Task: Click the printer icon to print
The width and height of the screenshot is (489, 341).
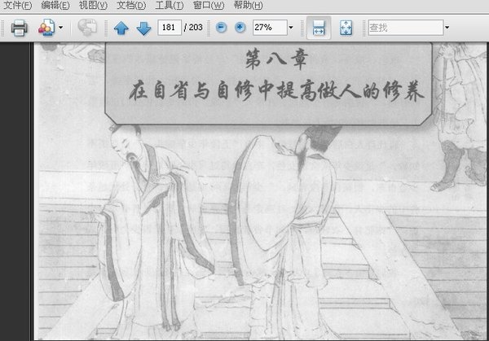Action: pos(20,28)
